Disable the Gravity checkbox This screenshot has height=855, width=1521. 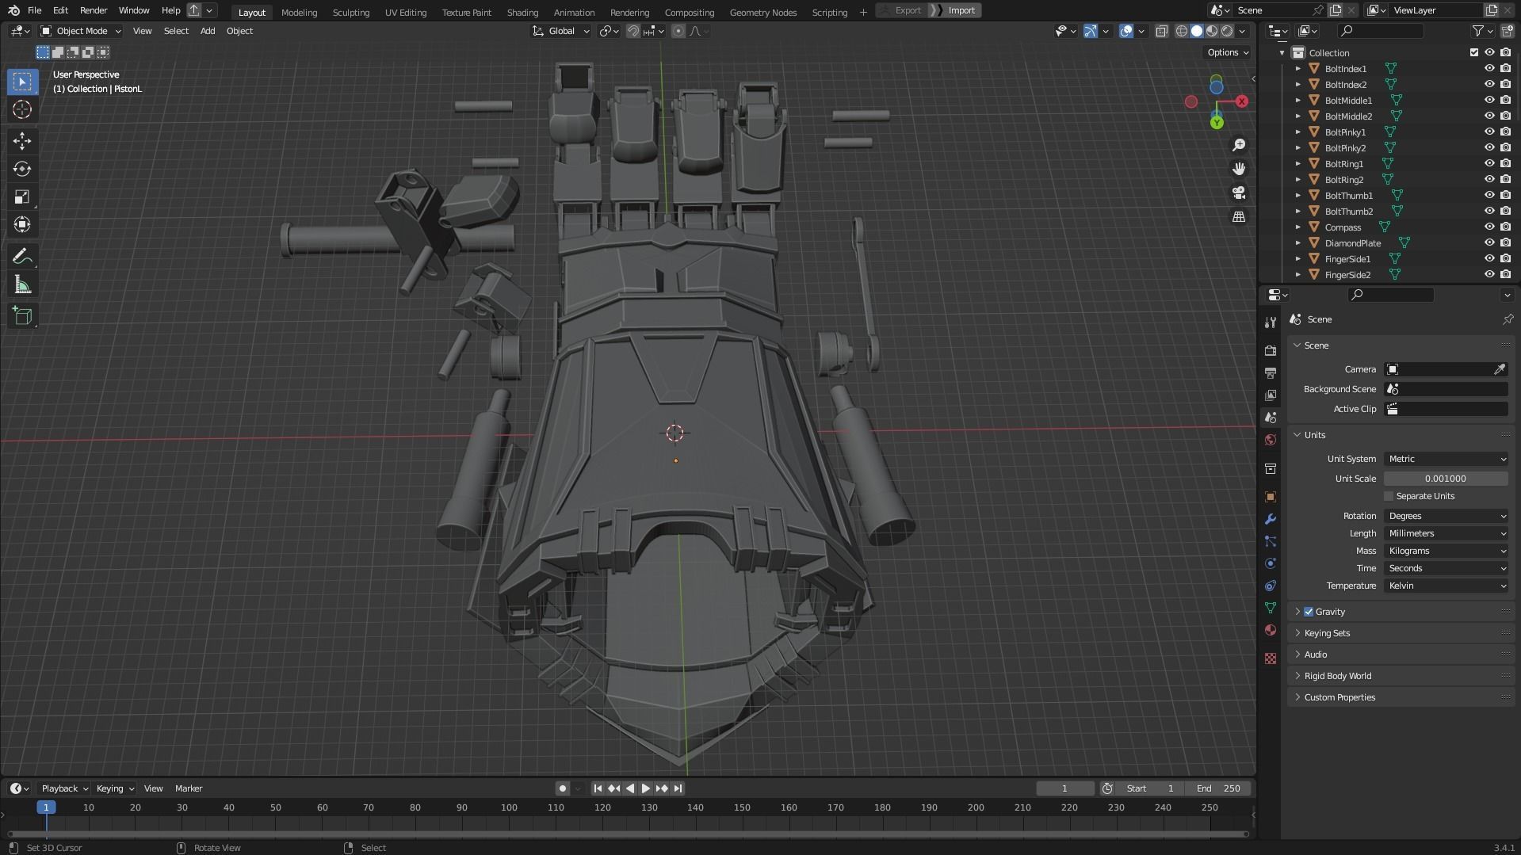click(1309, 612)
